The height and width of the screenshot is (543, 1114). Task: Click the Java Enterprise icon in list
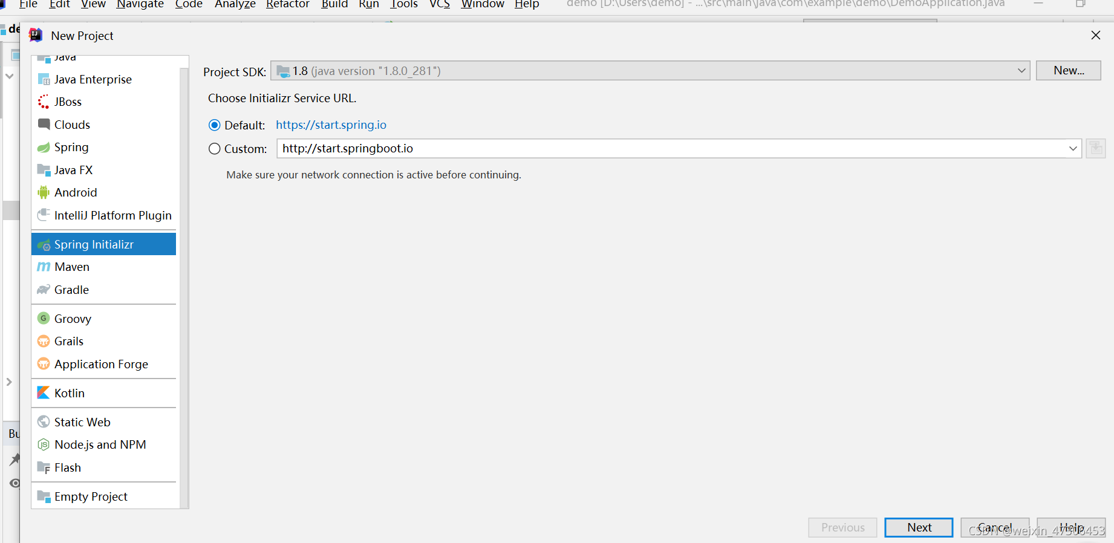coord(44,79)
